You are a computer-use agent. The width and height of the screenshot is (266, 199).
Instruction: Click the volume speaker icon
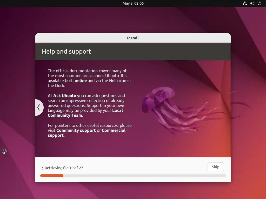tap(252, 3)
